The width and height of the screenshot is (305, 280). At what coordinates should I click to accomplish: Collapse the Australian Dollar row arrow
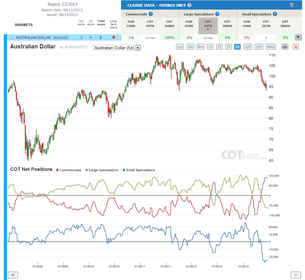click(298, 37)
